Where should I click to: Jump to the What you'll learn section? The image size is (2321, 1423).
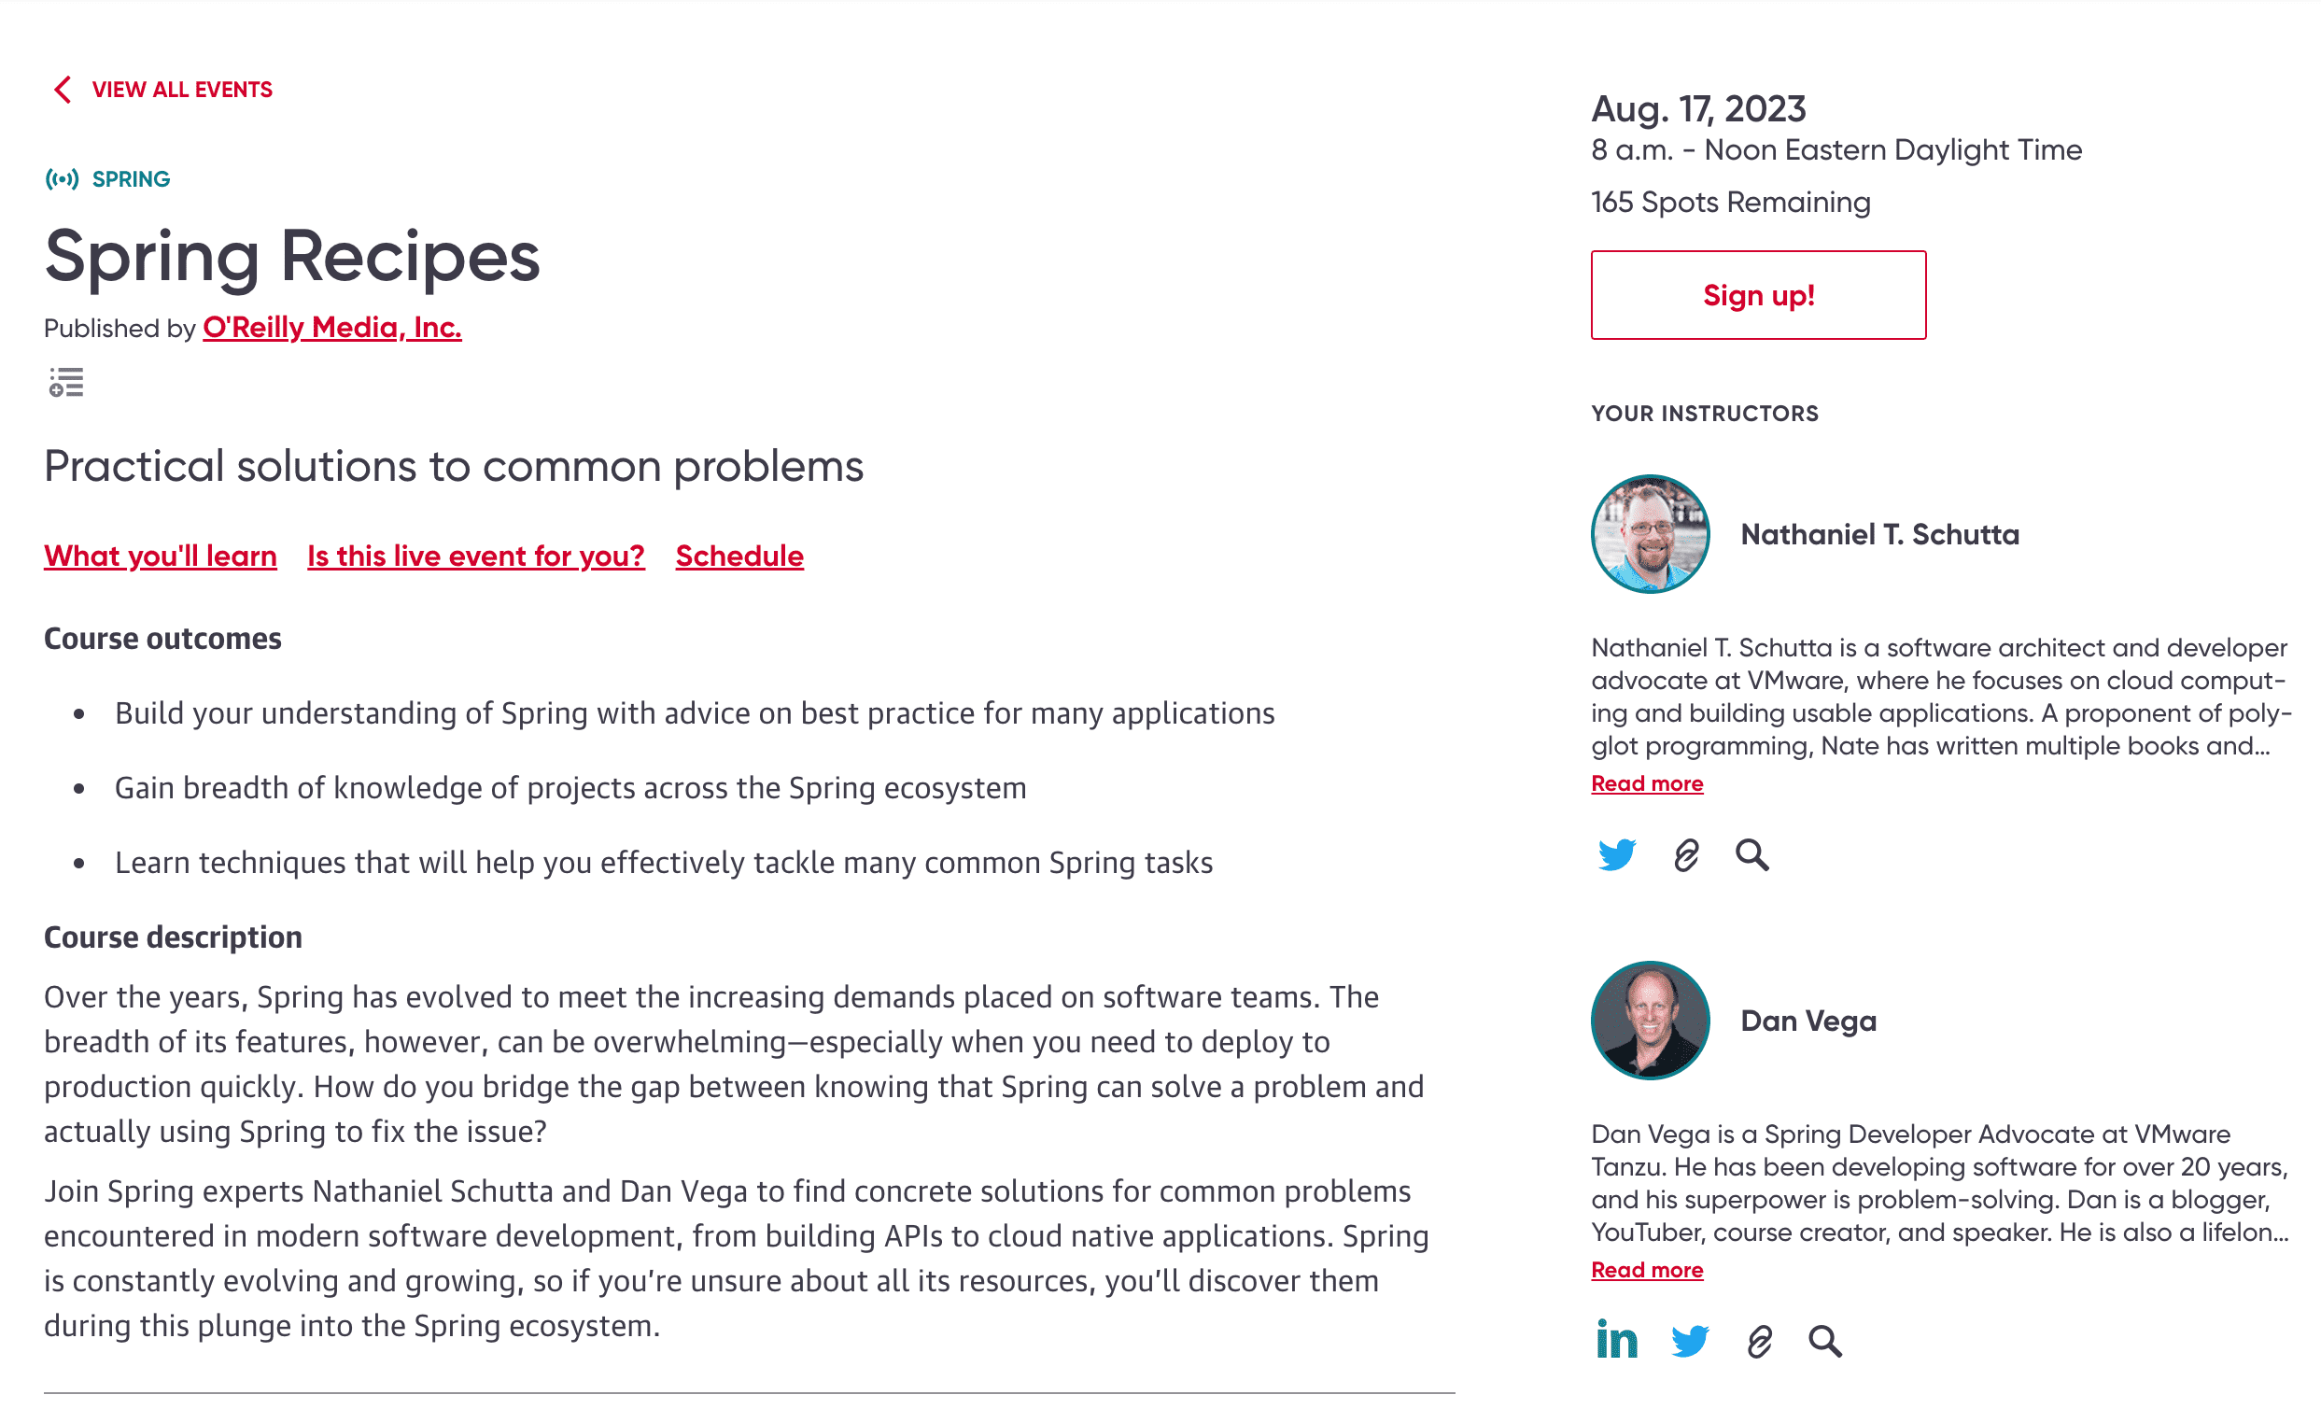pos(161,556)
